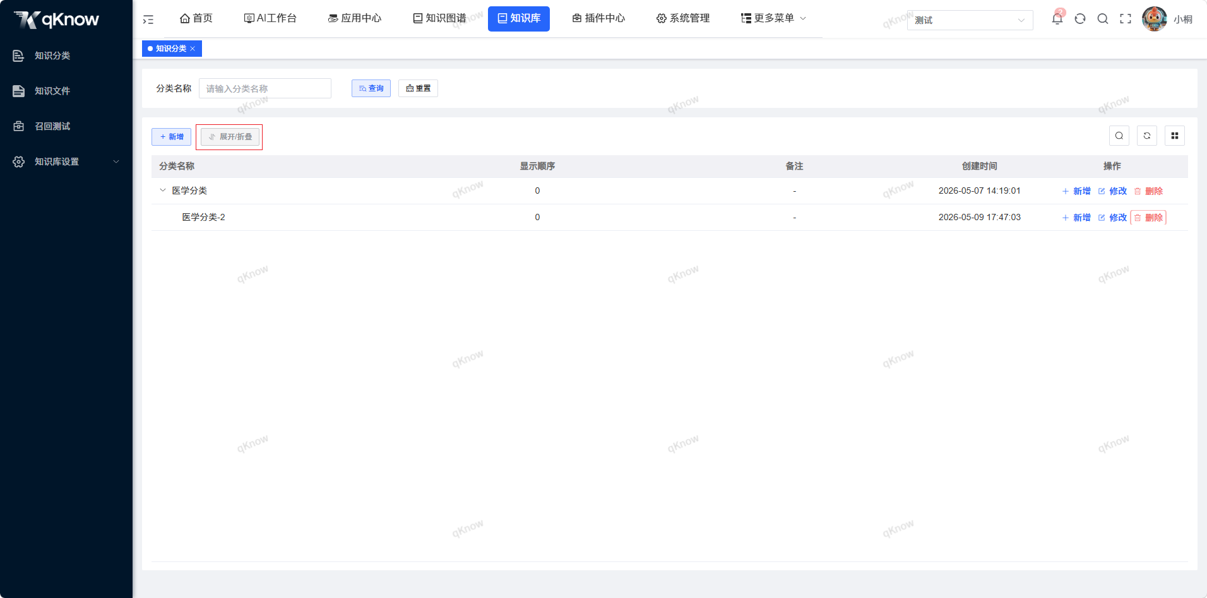Show or hide search via table magnifier icon

[1119, 136]
